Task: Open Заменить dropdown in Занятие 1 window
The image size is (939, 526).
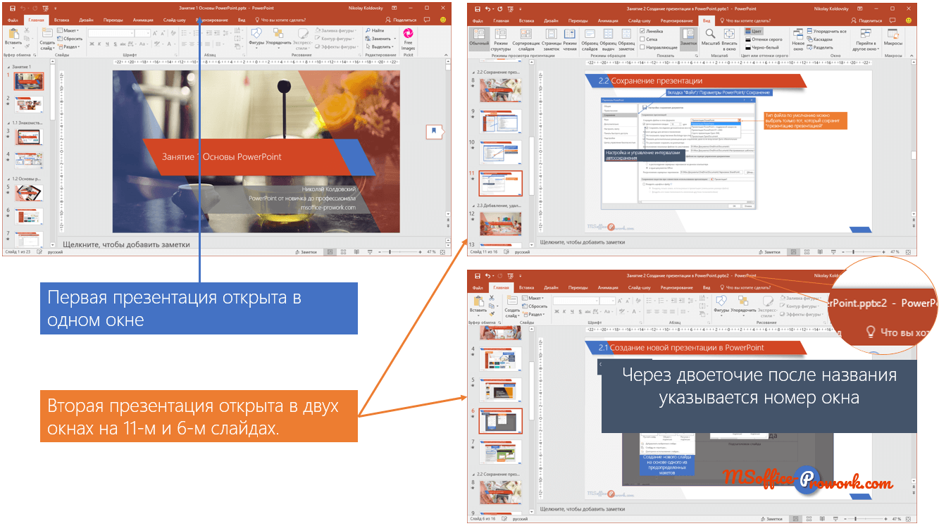Action: (379, 39)
